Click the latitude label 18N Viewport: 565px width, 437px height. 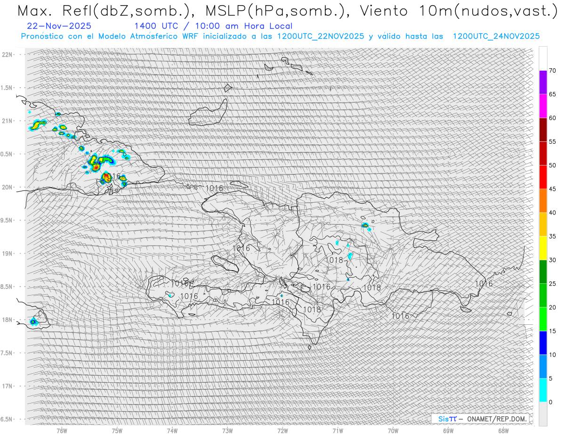coord(7,320)
